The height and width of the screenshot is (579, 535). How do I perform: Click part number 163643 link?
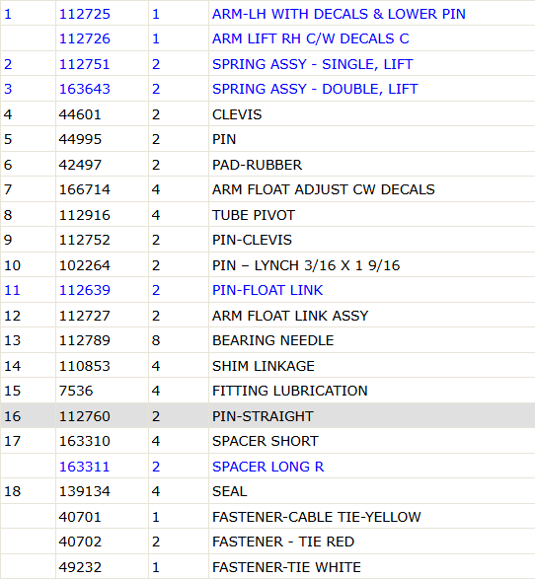point(85,89)
